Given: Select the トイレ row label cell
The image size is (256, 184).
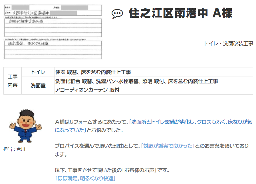Looking at the screenshot, I should click(38, 72).
